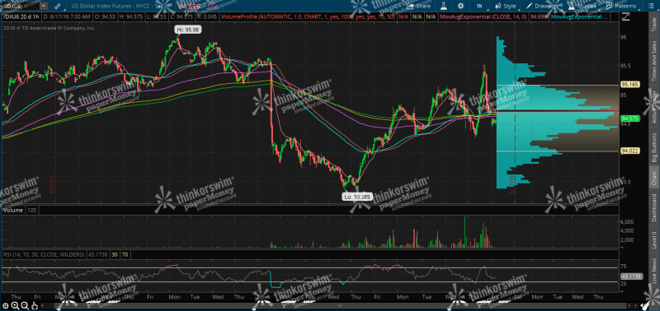Open the symbol dropdown arrow next to /DXU6
Viewport: 660px width, 311px height.
[44, 6]
